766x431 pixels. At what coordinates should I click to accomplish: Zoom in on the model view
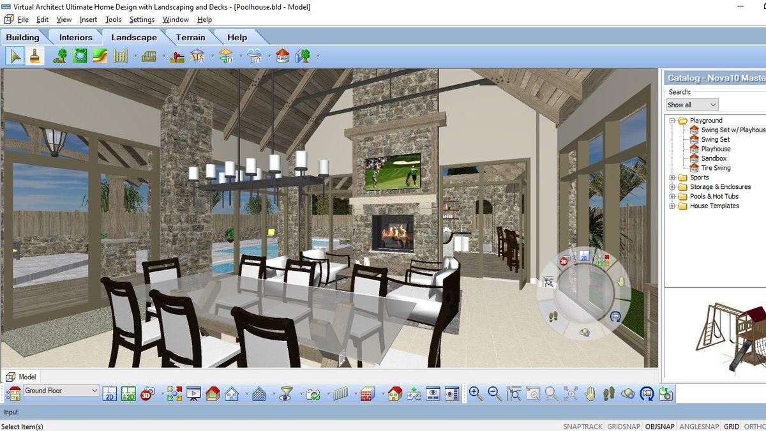(x=476, y=394)
